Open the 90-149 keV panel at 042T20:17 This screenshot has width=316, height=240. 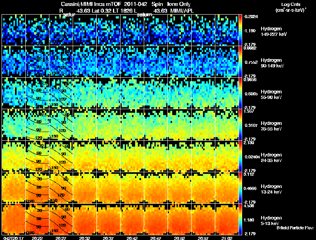pyautogui.click(x=14, y=62)
